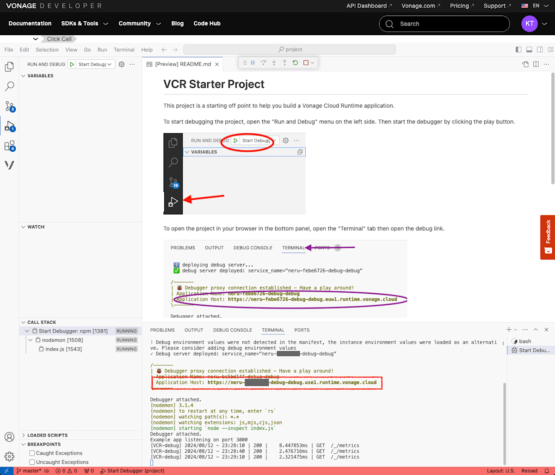Open the Explorer view in activity bar

9,67
